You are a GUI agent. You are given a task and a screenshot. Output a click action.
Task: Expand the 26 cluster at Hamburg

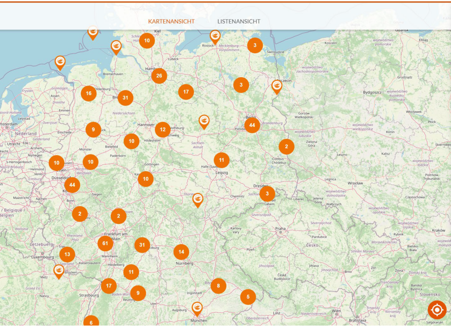159,76
